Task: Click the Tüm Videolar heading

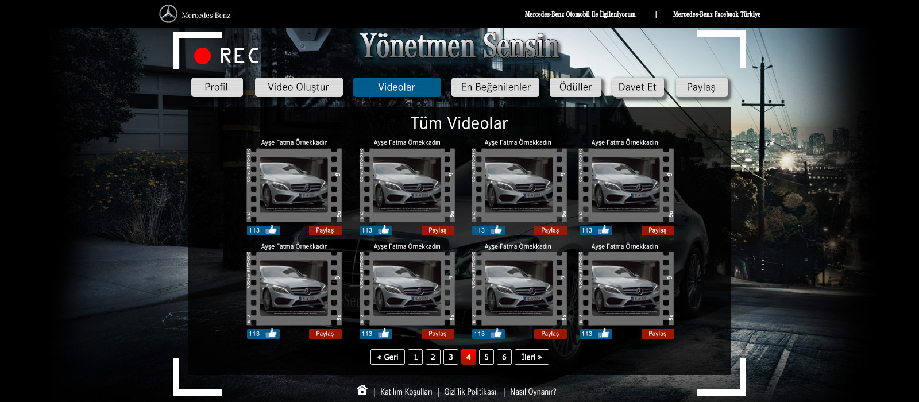Action: [459, 123]
